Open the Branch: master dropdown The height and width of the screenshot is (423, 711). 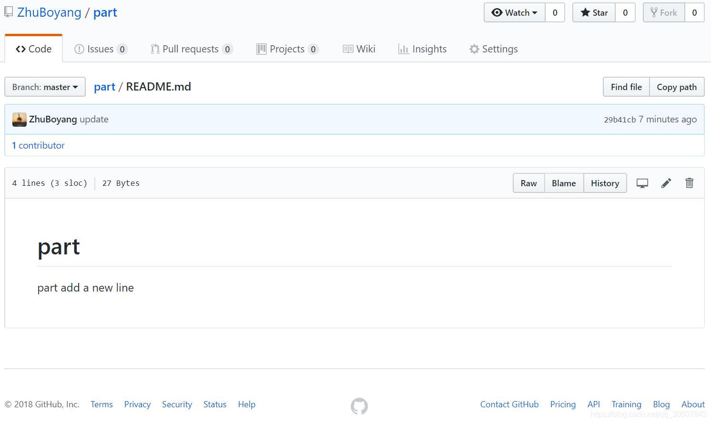point(45,87)
